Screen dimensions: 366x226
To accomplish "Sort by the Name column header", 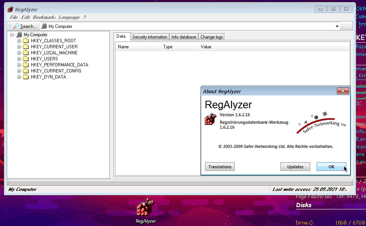I will pos(138,47).
